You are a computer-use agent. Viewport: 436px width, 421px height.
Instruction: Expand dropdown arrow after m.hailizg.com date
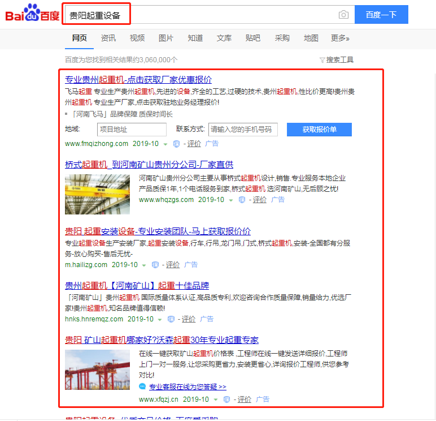(x=145, y=265)
